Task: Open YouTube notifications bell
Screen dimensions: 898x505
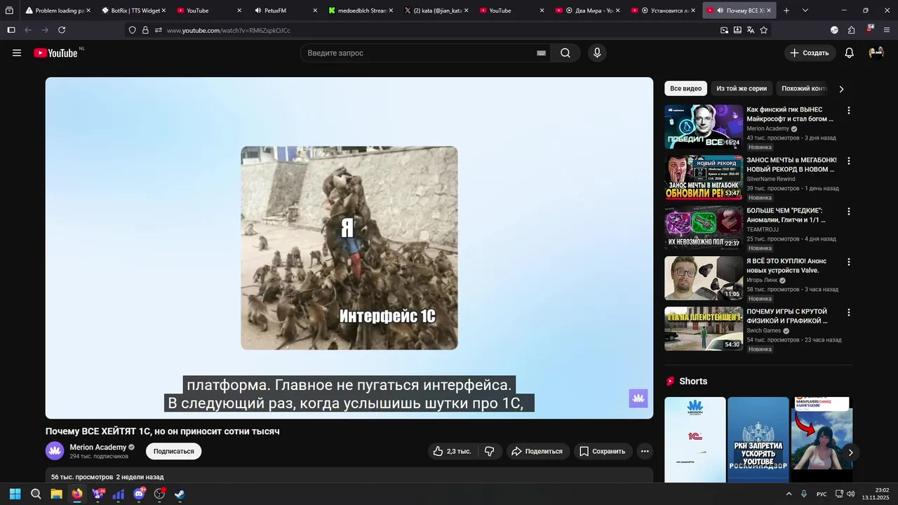Action: 849,53
